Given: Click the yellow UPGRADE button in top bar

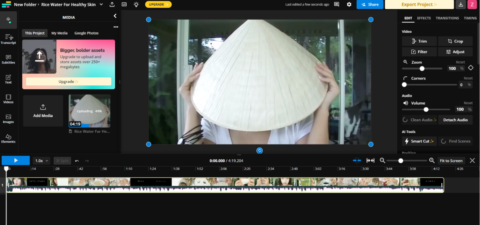Looking at the screenshot, I should click(x=158, y=4).
